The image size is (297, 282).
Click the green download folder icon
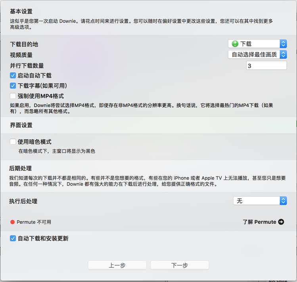pyautogui.click(x=235, y=44)
